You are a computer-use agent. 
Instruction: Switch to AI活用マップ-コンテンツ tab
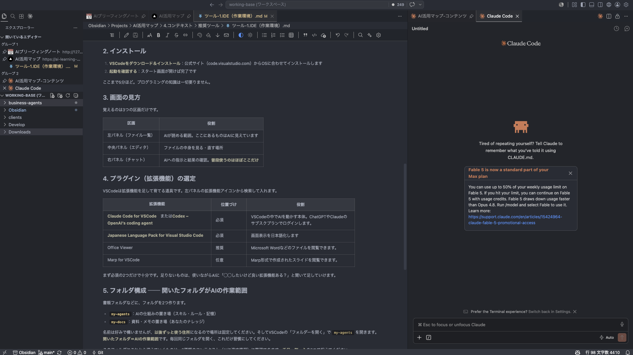[442, 16]
